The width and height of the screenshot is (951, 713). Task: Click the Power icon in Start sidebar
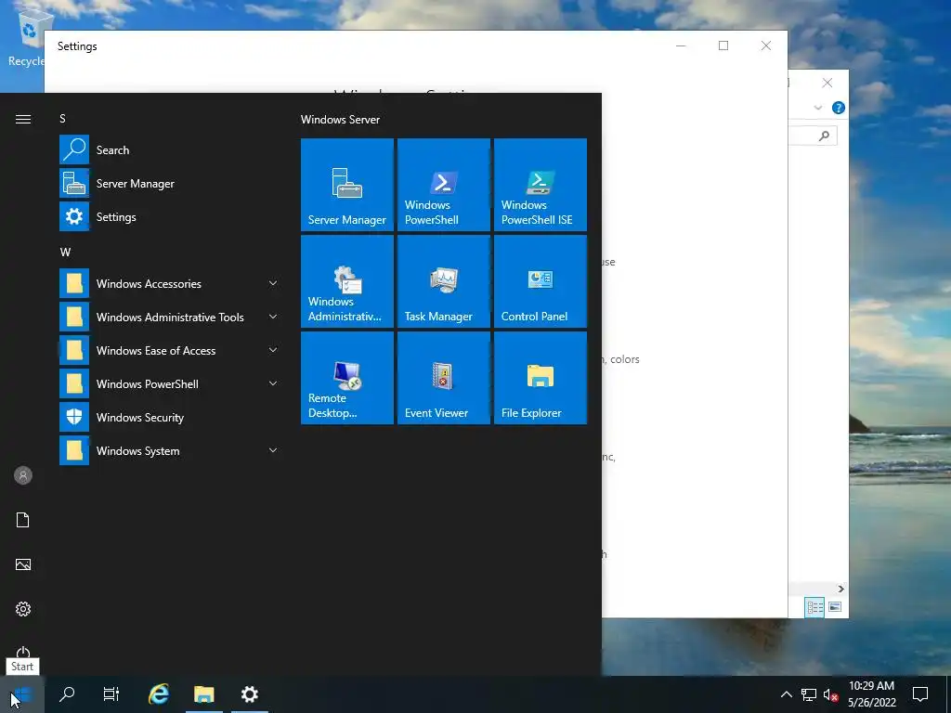[23, 653]
